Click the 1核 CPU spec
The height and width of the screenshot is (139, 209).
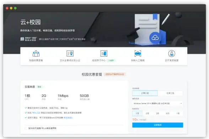[x=27, y=96]
